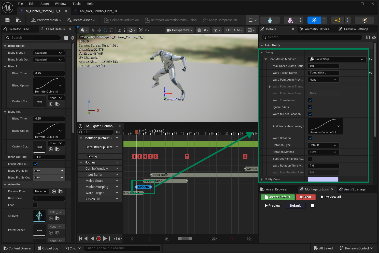Open details panel settings gear
The image size is (379, 253).
[x=374, y=37]
